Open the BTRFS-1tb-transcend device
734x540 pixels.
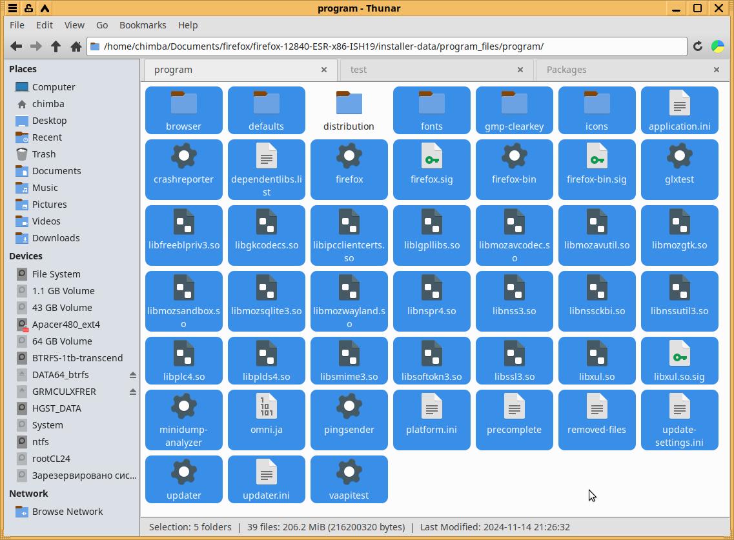pos(72,358)
